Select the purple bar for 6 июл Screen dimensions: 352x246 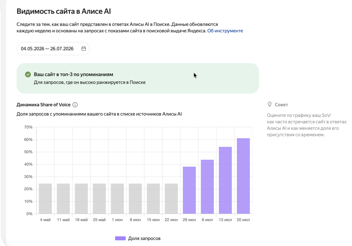(x=207, y=187)
